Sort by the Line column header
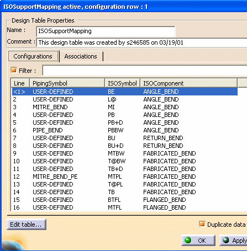Screen dimensions: 247x251 click(20, 83)
